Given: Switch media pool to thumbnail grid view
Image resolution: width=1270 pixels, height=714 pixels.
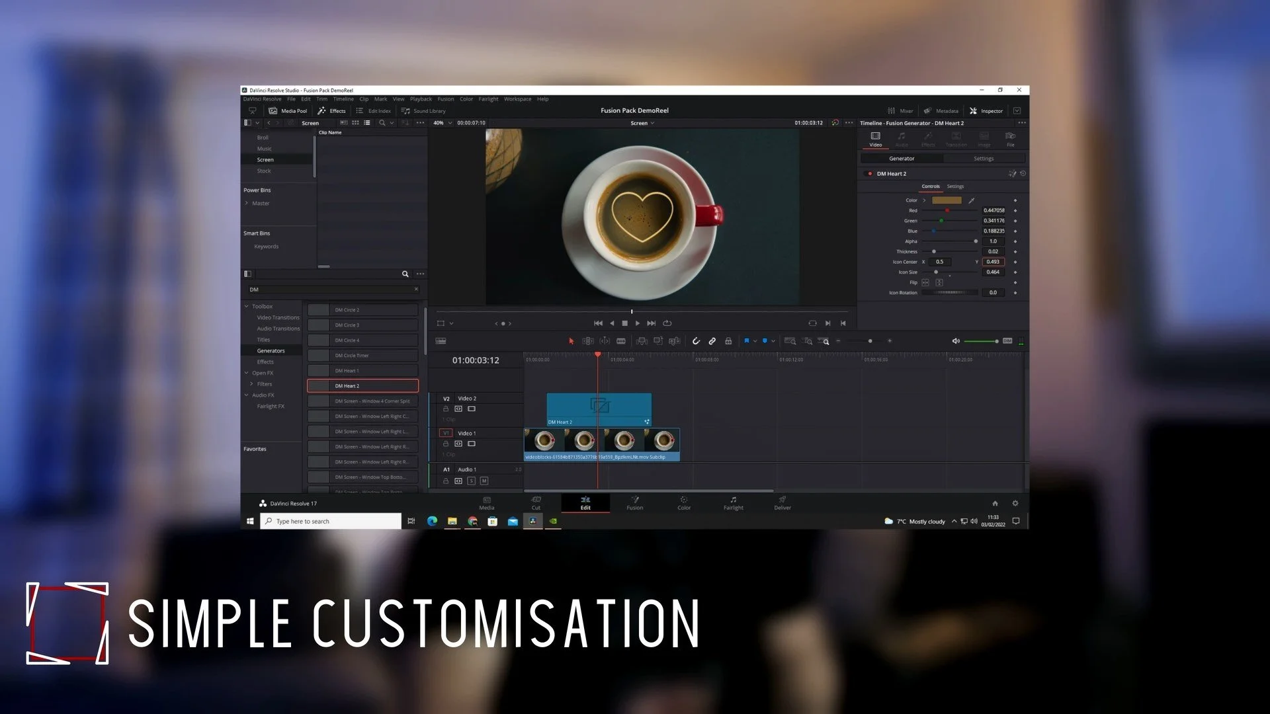Looking at the screenshot, I should pos(355,123).
